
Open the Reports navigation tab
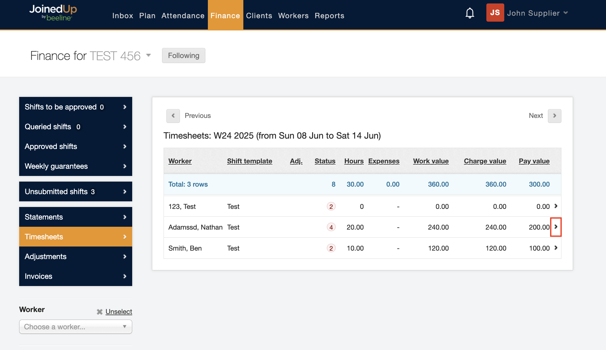[329, 16]
